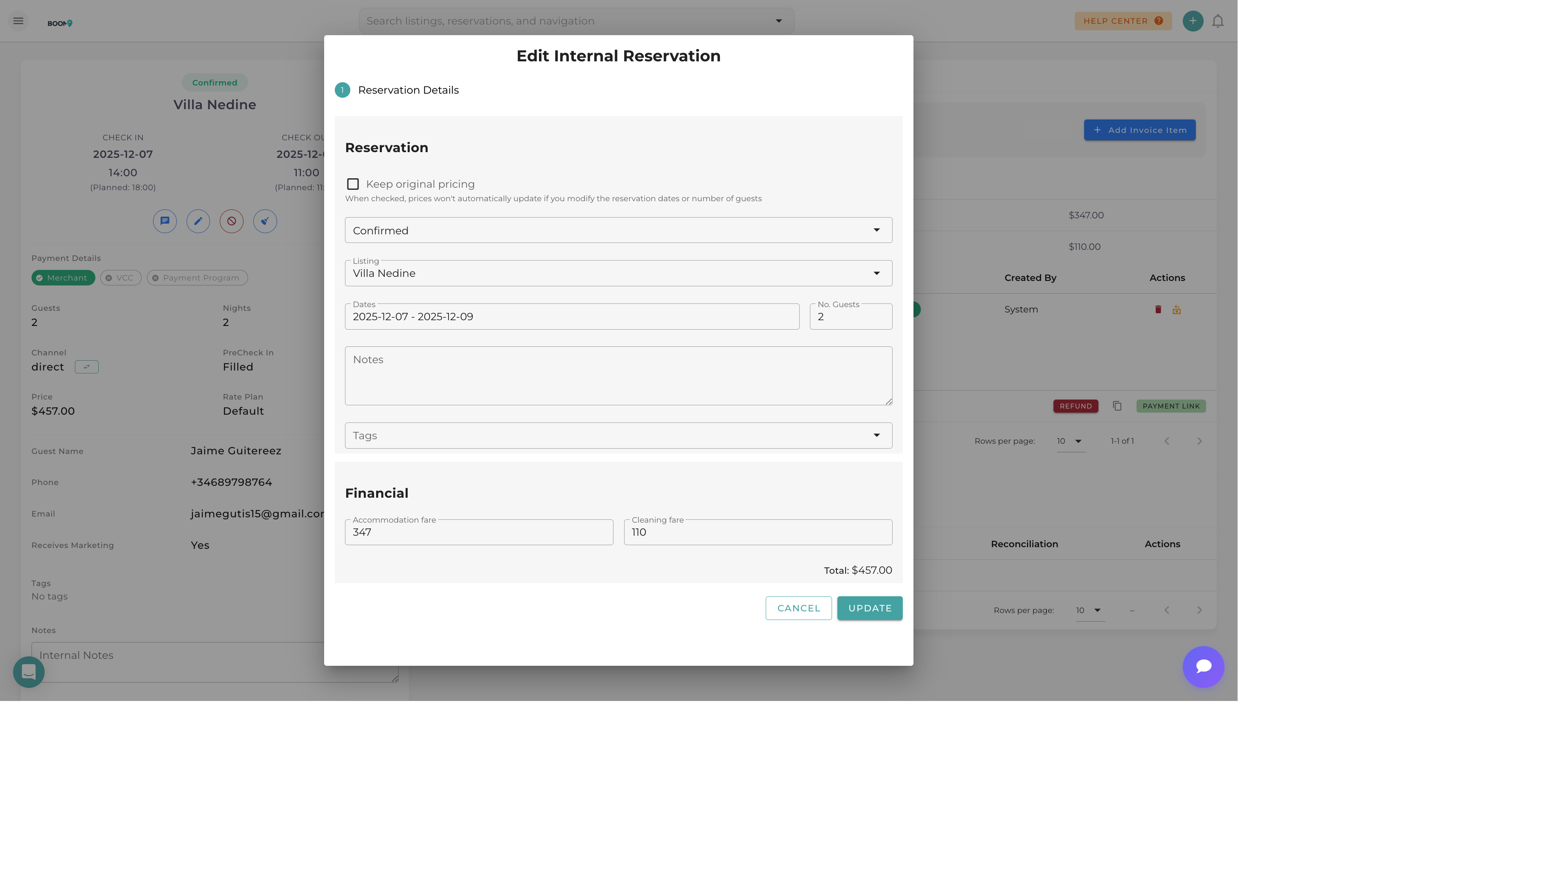
Task: Open the guest messaging chat icon
Action: [165, 221]
